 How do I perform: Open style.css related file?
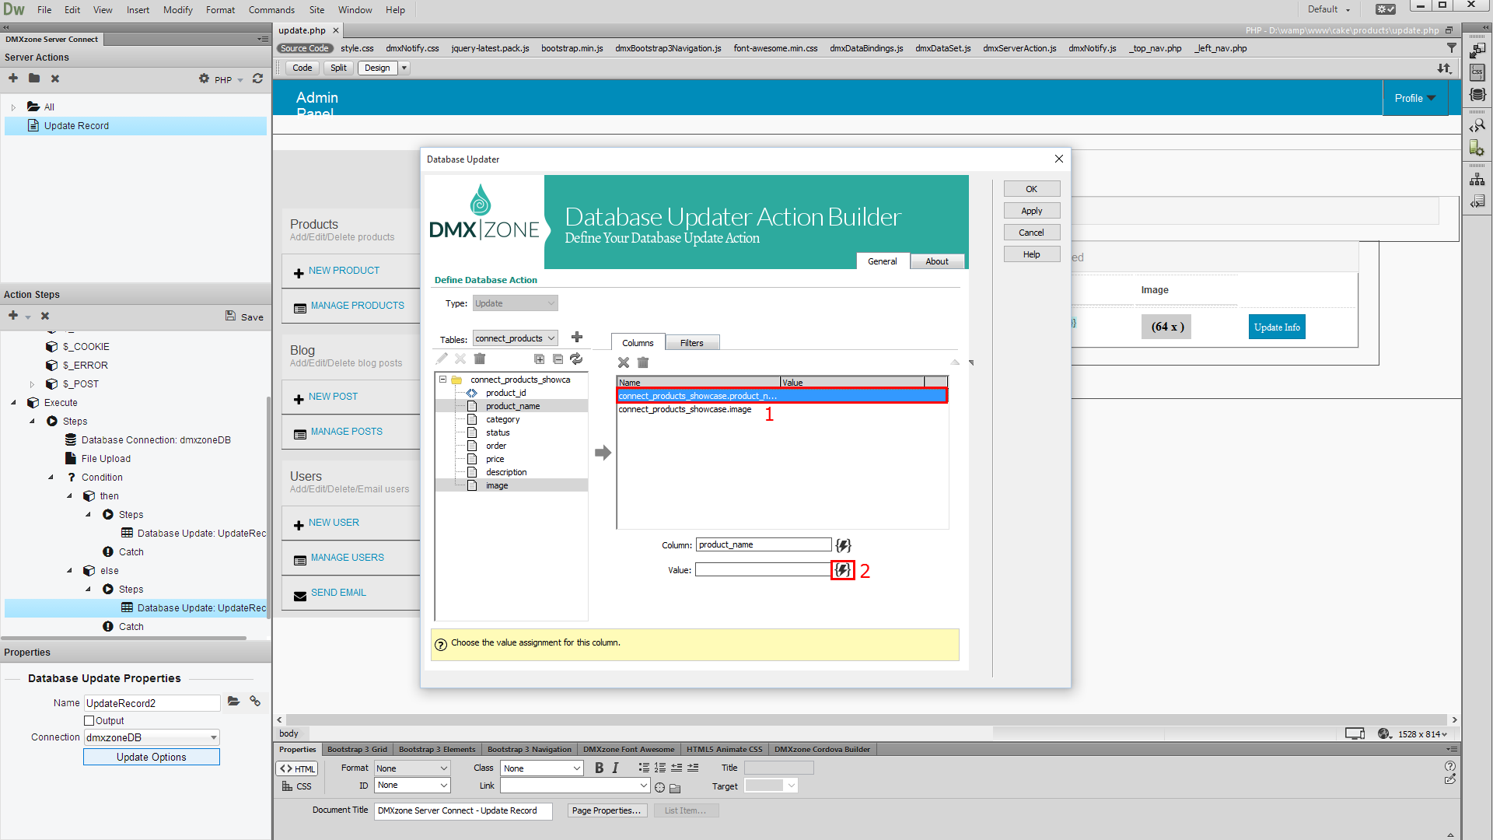coord(357,48)
